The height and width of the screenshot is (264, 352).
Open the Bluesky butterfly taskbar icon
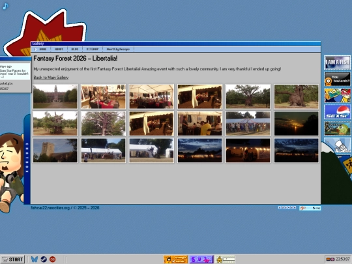click(x=34, y=259)
